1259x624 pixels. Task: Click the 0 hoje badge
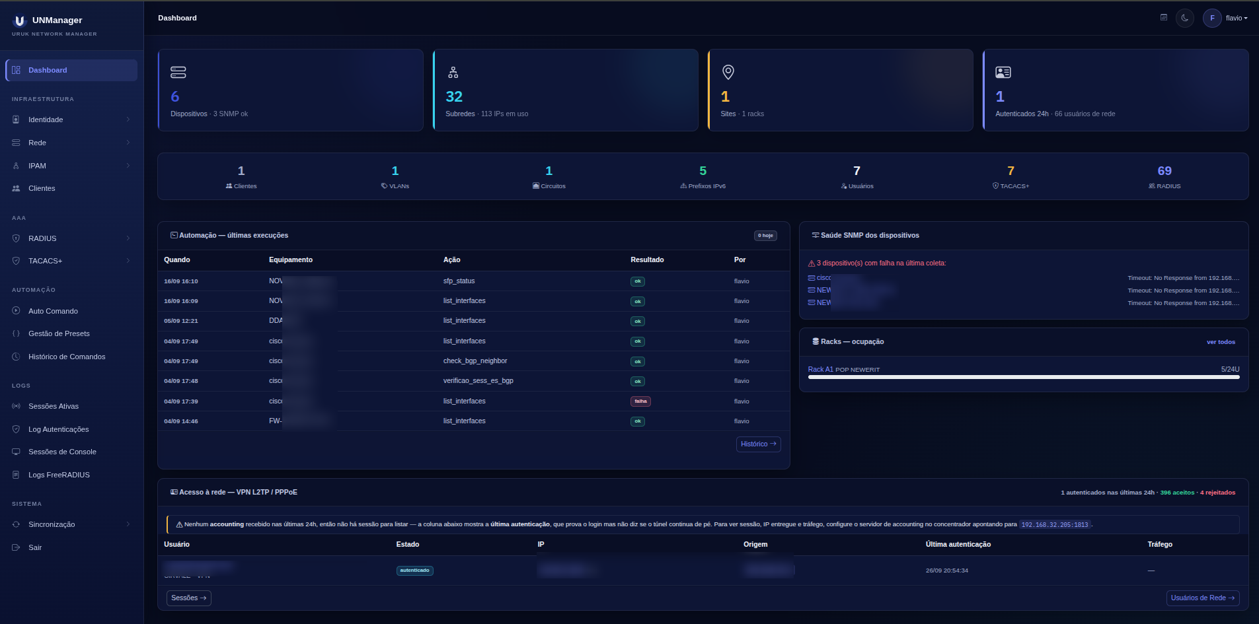pyautogui.click(x=765, y=236)
